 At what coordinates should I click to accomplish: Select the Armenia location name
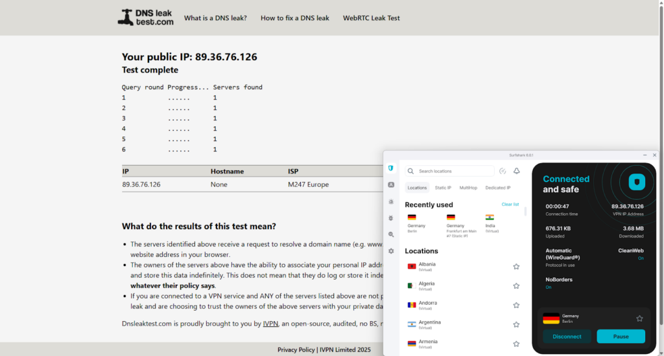428,342
